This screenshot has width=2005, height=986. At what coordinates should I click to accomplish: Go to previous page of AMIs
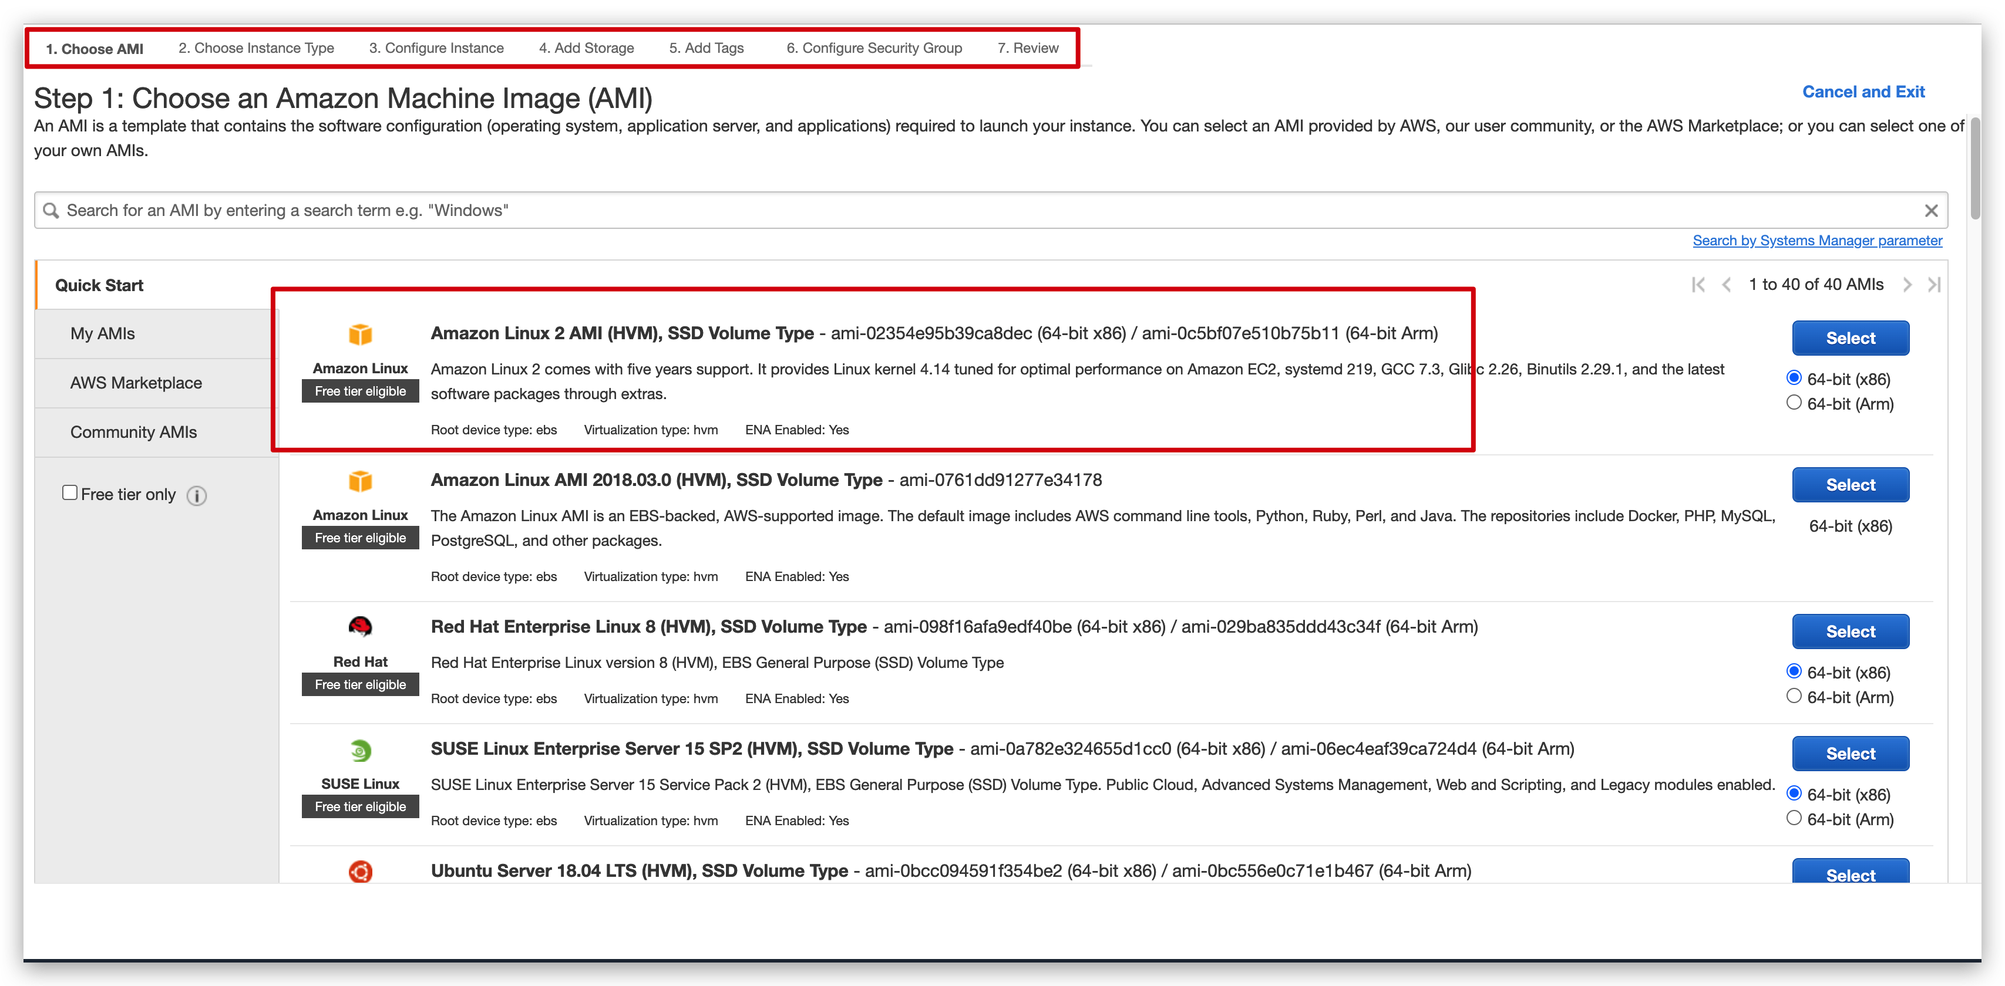click(1727, 285)
